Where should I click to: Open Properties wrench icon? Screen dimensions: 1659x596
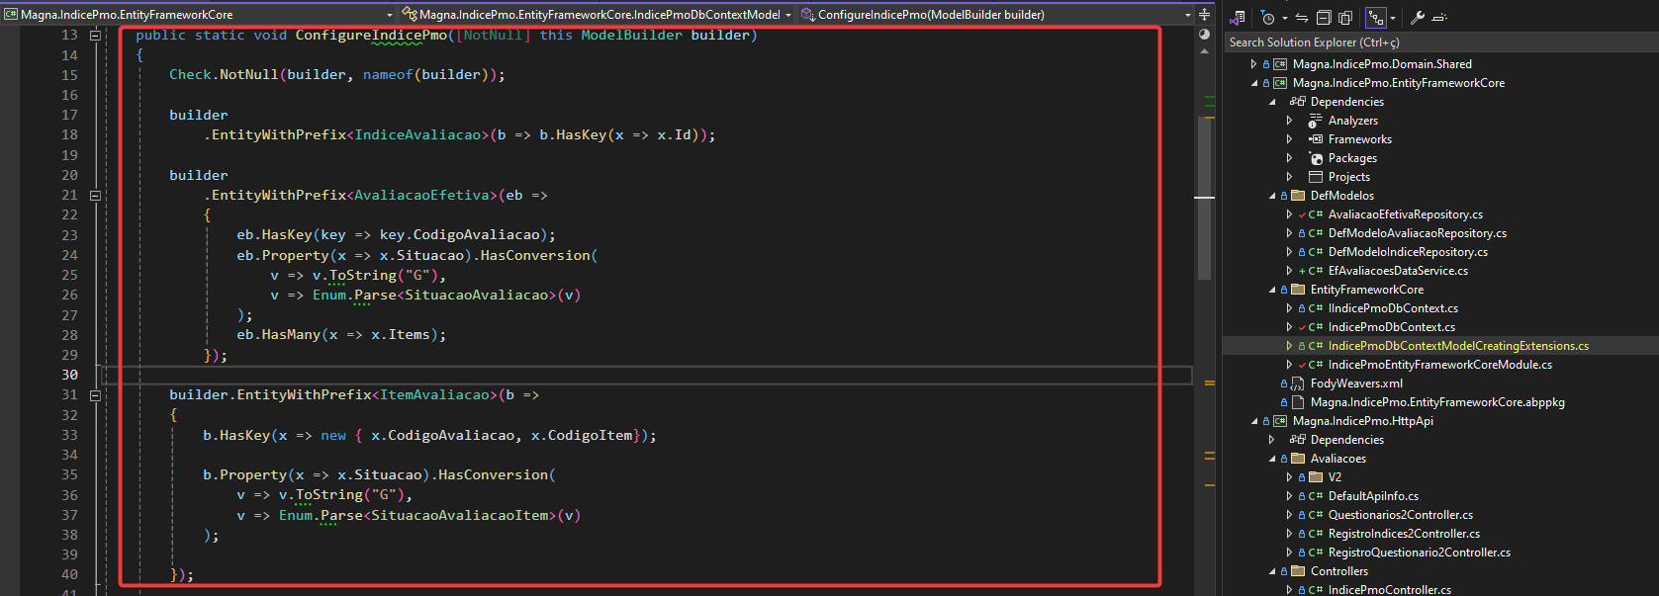point(1417,18)
